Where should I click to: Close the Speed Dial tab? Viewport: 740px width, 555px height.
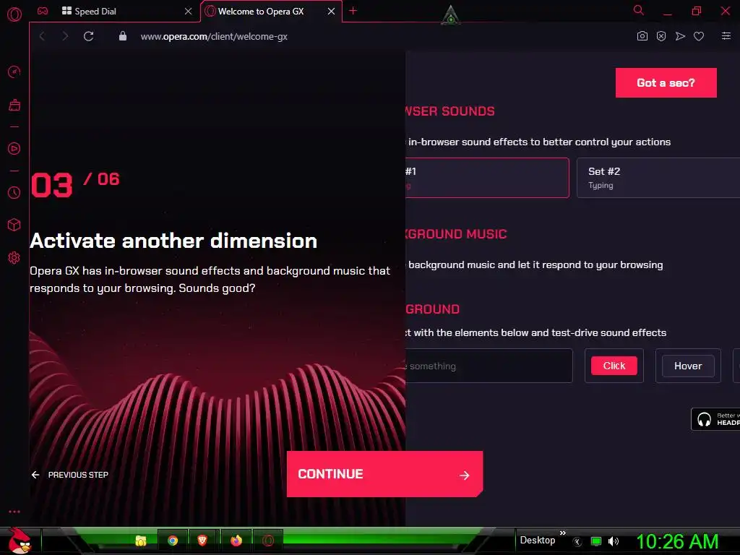(x=189, y=12)
